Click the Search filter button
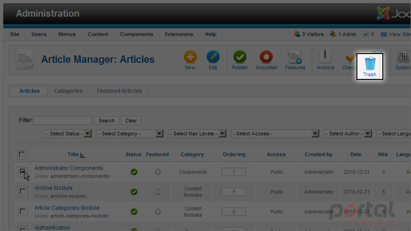411x231 pixels. 106,121
